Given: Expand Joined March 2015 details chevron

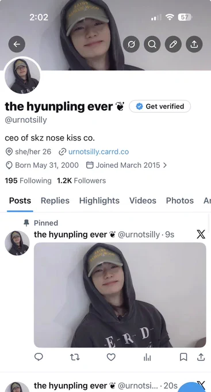Looking at the screenshot, I should (164, 165).
